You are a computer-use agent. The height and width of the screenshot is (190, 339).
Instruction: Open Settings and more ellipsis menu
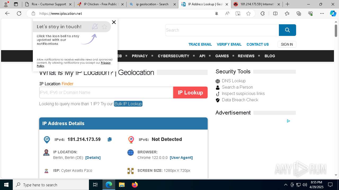(x=322, y=13)
